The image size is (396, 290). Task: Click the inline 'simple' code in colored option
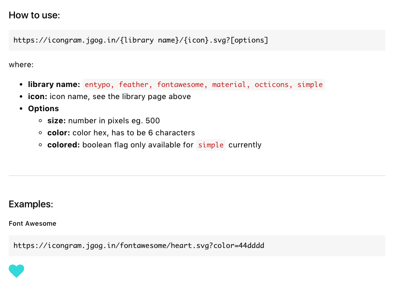(211, 145)
